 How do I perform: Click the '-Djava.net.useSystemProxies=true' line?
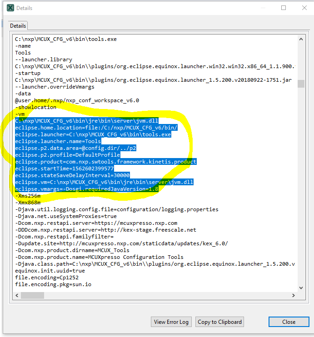click(x=66, y=216)
